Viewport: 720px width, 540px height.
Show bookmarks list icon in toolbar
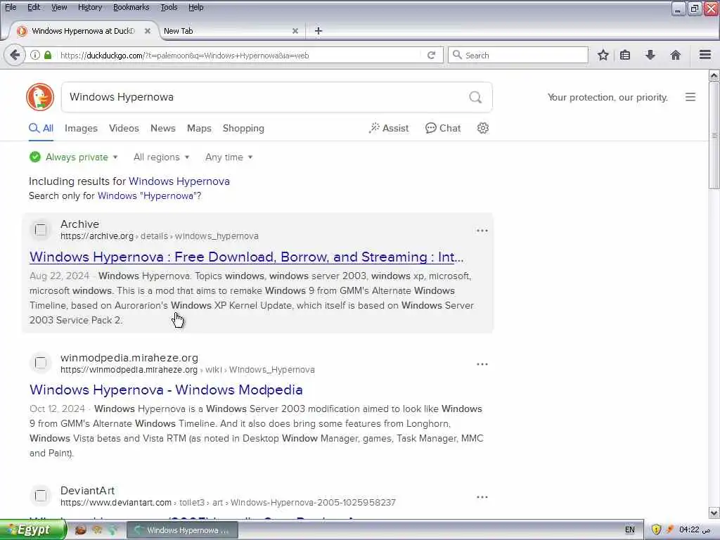click(625, 55)
